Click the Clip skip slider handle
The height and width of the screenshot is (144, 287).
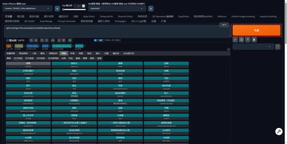(63, 10)
